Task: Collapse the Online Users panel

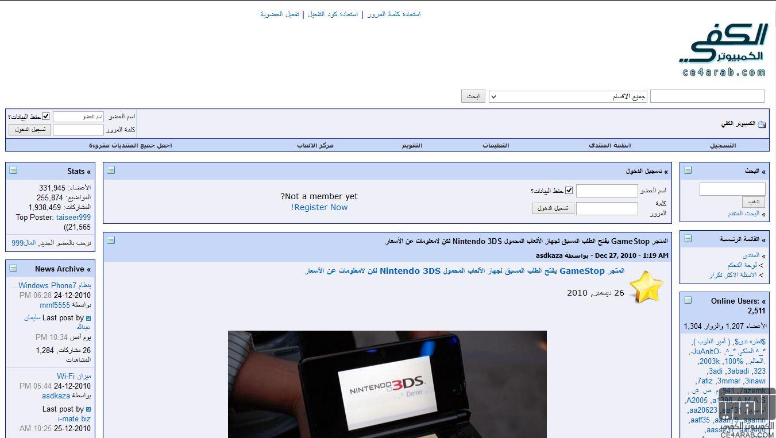Action: (688, 300)
